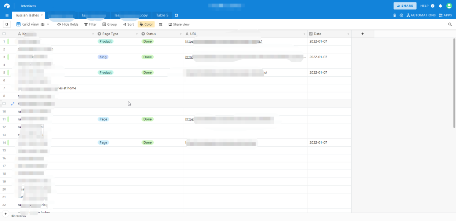Toggle the views sidebar panel
Screen dimensions: 456x221
coord(7,24)
